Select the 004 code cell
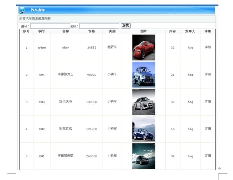The width and height of the screenshot is (233, 180). (42, 75)
